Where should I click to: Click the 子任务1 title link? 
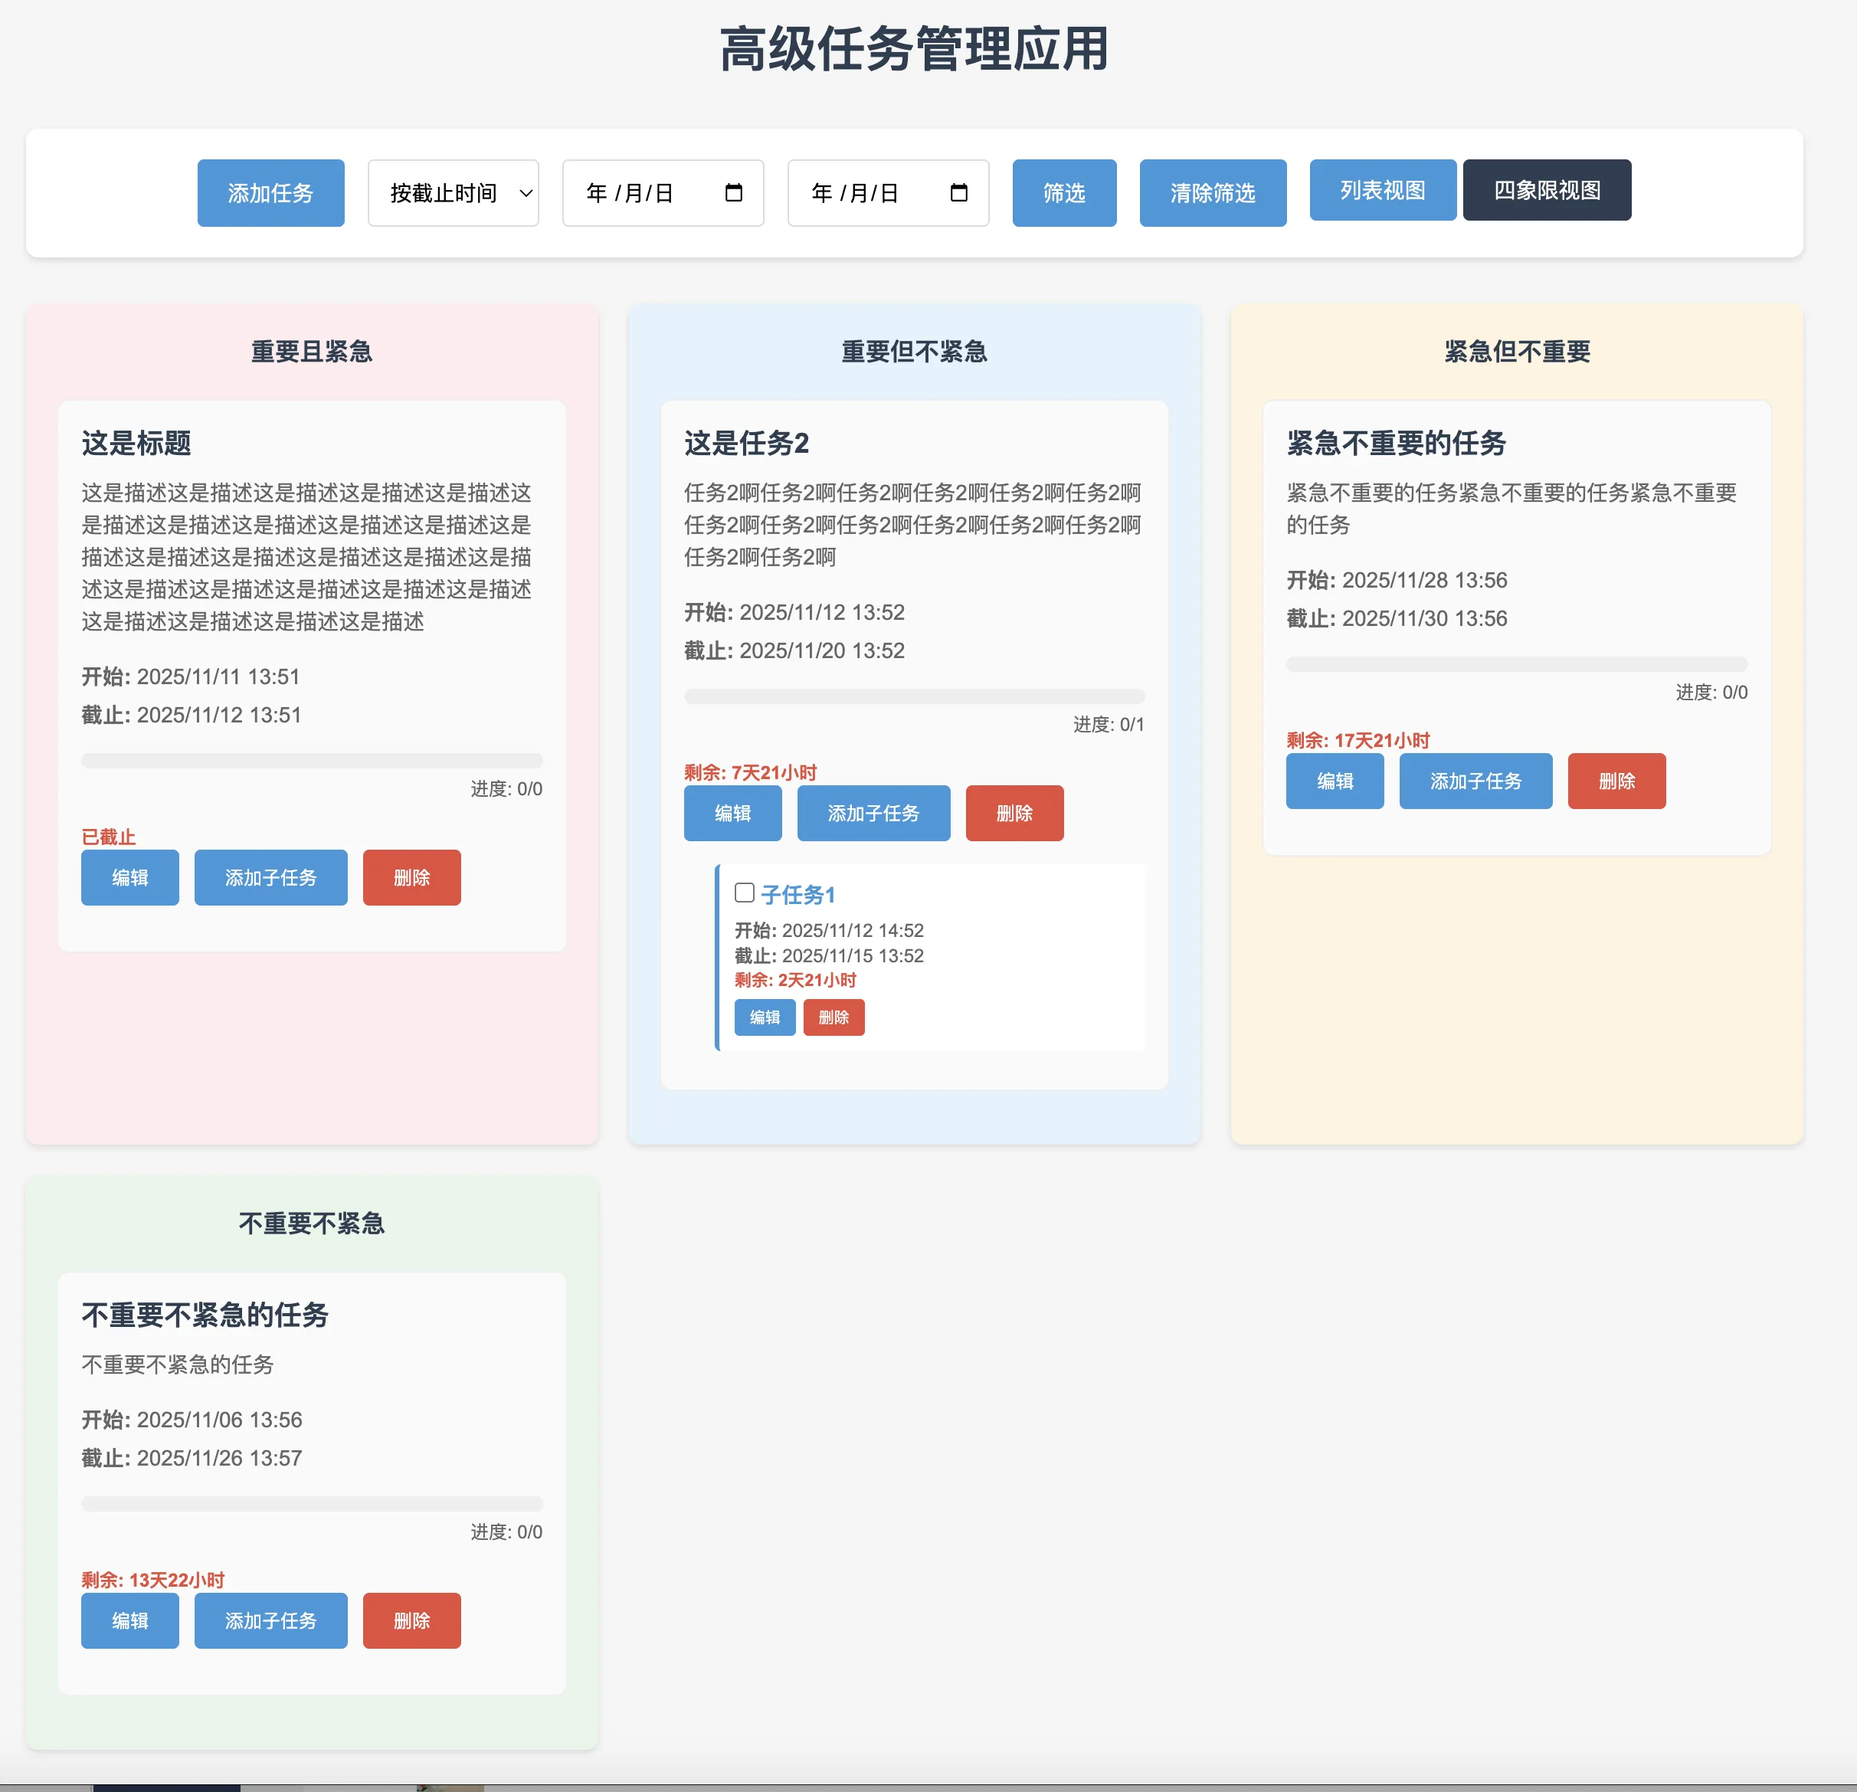click(797, 895)
